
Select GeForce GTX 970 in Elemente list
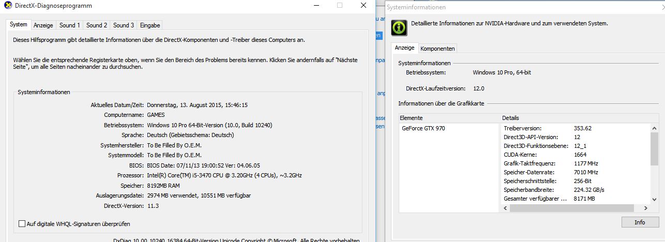pos(423,128)
